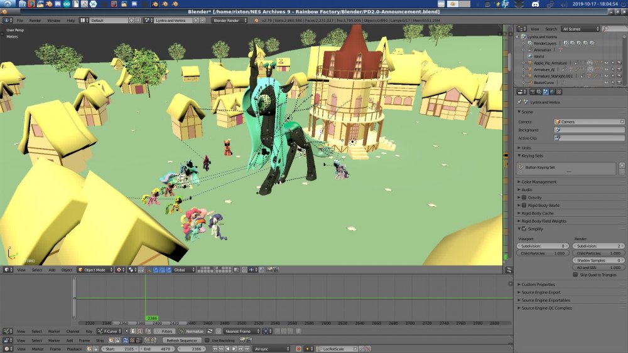The image size is (628, 353).
Task: Expand the RenderLayers tree item
Action: (524, 43)
